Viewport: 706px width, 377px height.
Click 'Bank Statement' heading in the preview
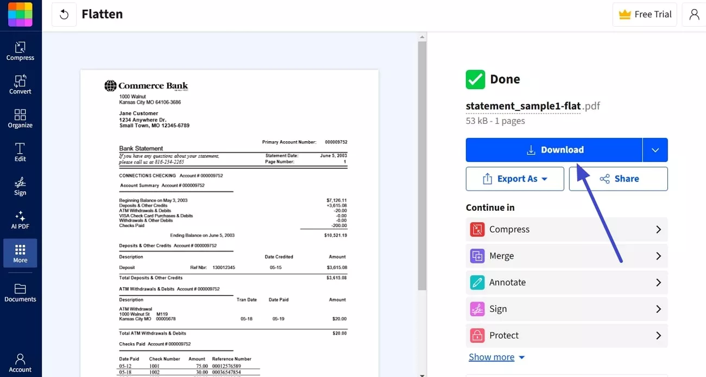coord(141,148)
